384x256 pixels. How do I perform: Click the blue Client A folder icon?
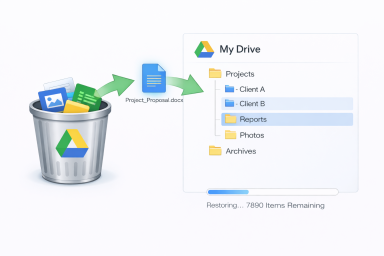point(229,88)
